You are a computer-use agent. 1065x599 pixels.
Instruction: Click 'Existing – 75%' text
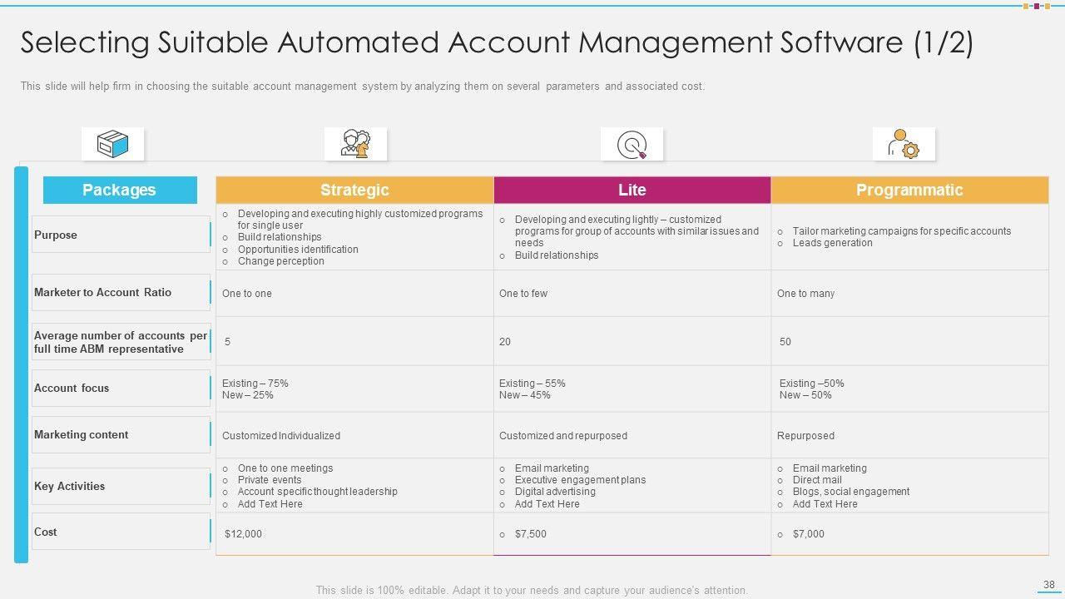point(255,384)
